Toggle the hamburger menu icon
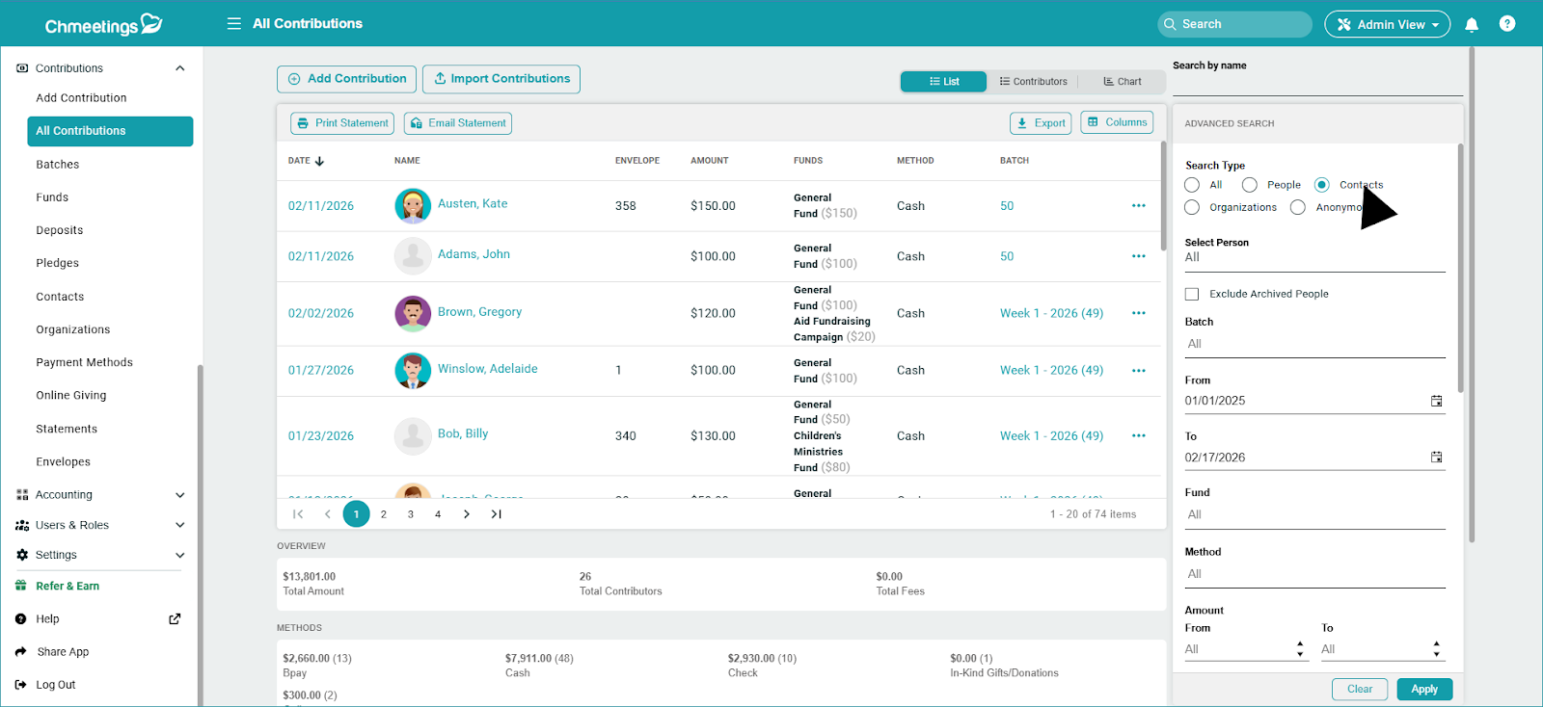This screenshot has width=1543, height=707. click(x=233, y=23)
